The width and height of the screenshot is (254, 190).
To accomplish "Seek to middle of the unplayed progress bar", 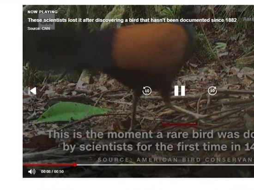I will coord(165,165).
